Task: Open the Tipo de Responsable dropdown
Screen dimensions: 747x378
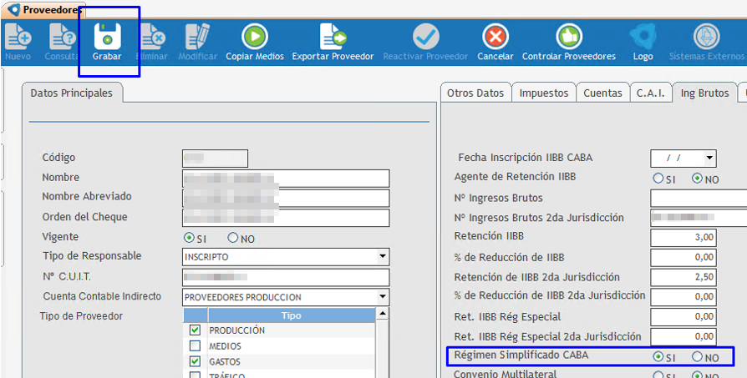Action: click(x=382, y=256)
